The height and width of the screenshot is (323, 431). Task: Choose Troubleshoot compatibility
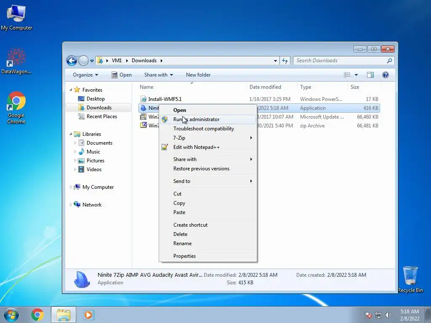pyautogui.click(x=208, y=129)
